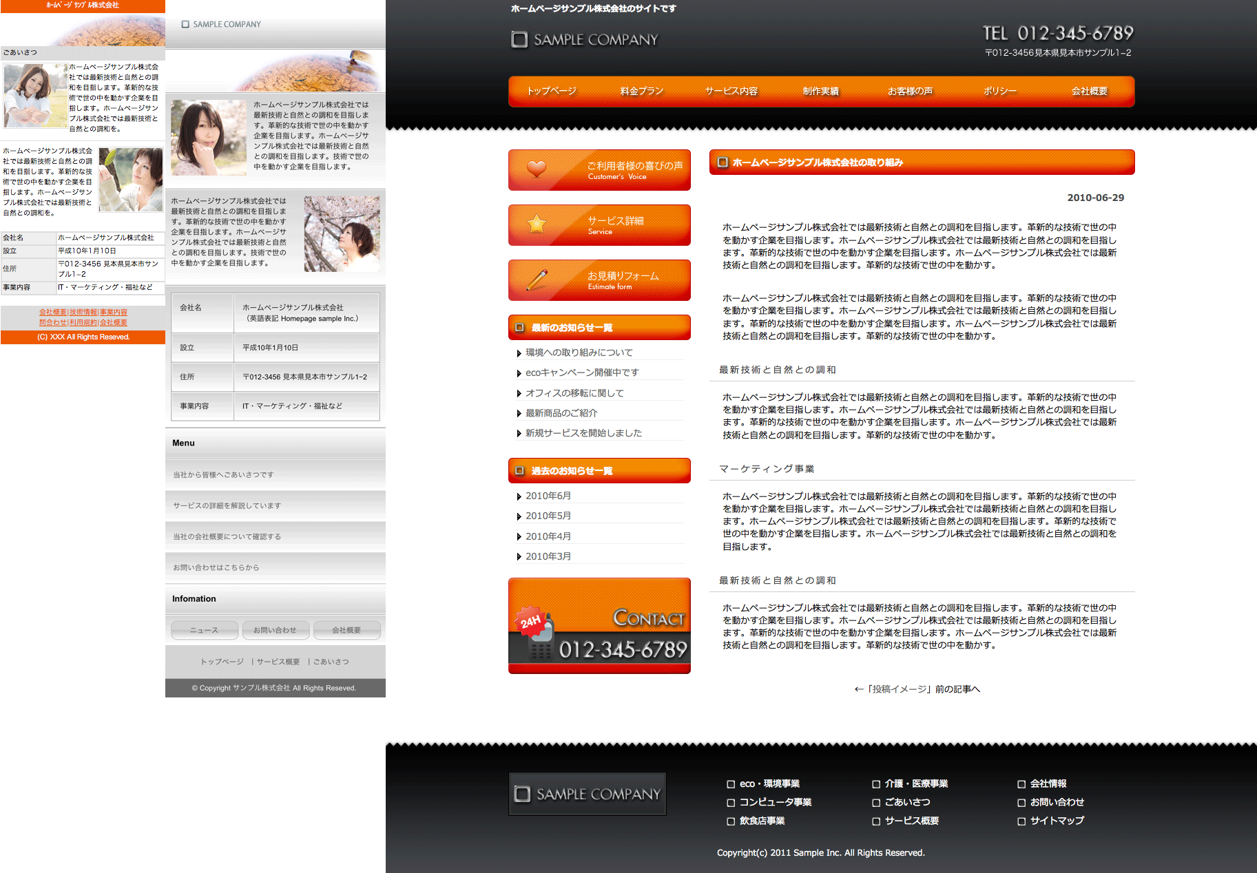Follow the 前の記事へ previous article link
This screenshot has width=1257, height=873.
point(917,689)
